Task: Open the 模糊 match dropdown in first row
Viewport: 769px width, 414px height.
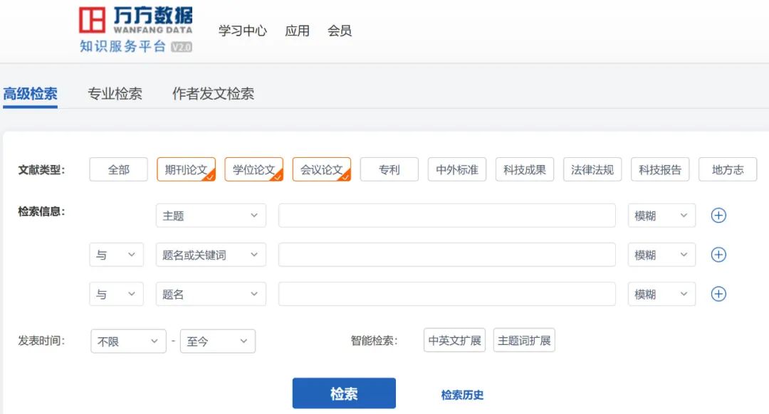Action: coord(661,216)
